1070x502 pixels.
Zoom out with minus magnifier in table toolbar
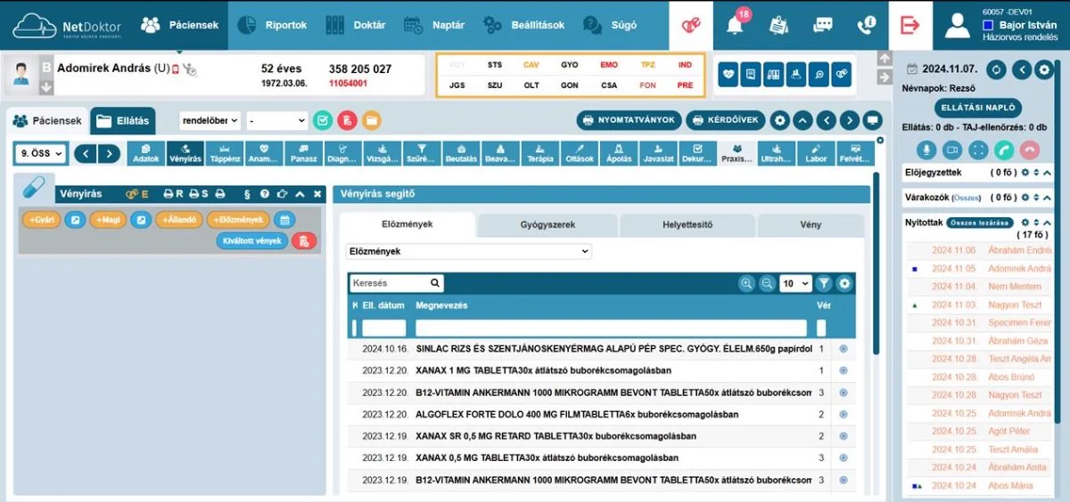coord(767,283)
